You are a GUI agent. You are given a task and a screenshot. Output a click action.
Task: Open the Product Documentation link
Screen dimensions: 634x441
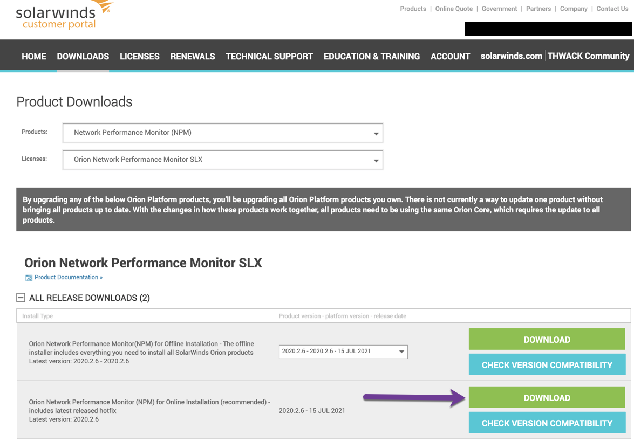(69, 277)
